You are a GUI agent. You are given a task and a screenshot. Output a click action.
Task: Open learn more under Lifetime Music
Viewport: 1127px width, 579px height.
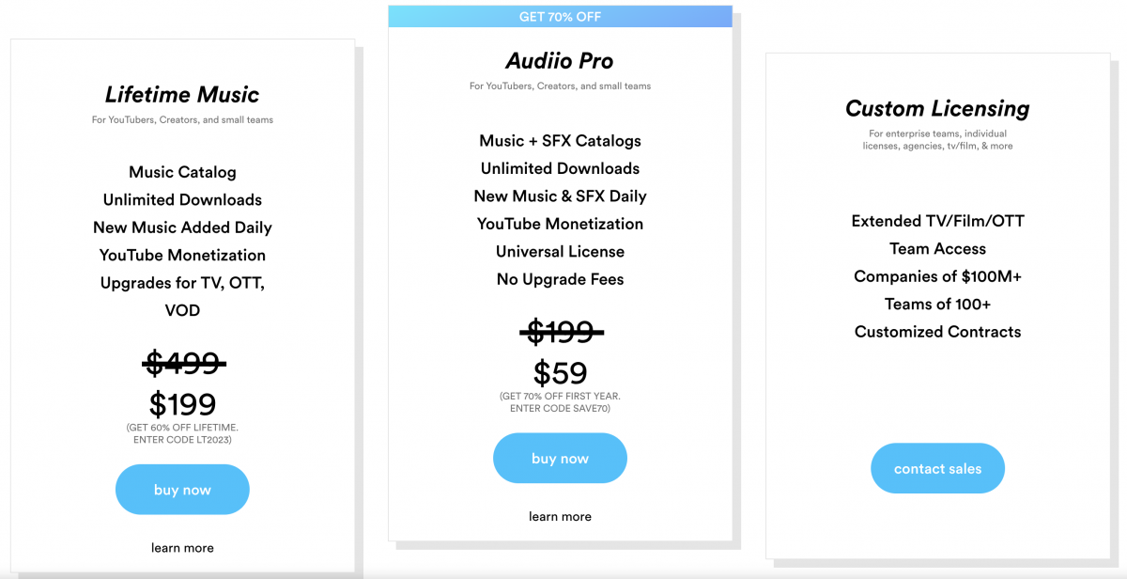coord(182,547)
